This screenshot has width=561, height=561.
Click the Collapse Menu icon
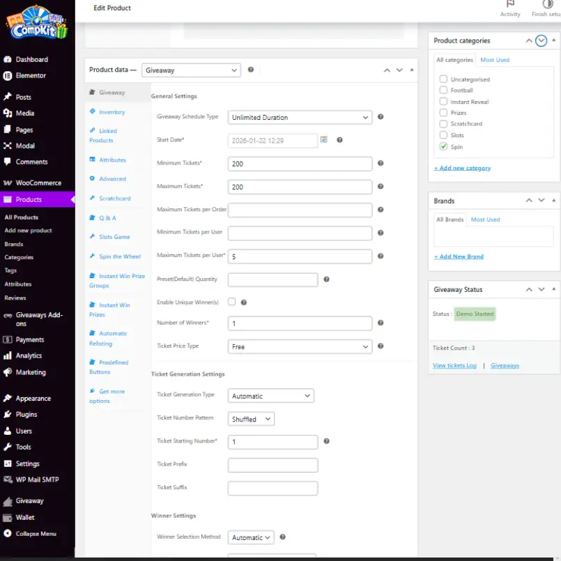pyautogui.click(x=8, y=534)
